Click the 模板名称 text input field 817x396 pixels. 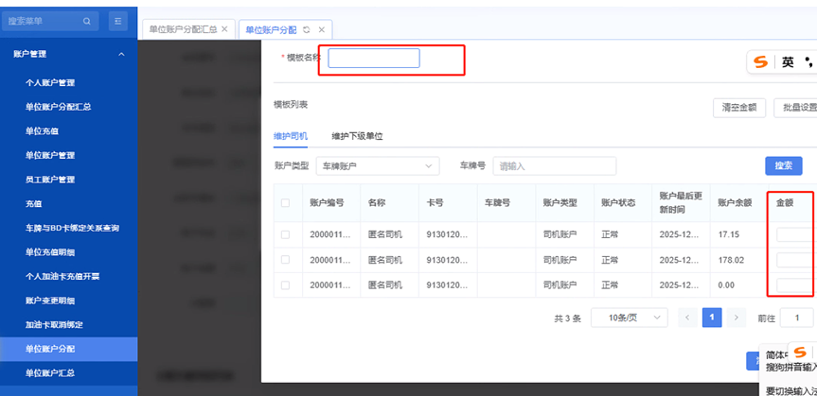(x=373, y=59)
